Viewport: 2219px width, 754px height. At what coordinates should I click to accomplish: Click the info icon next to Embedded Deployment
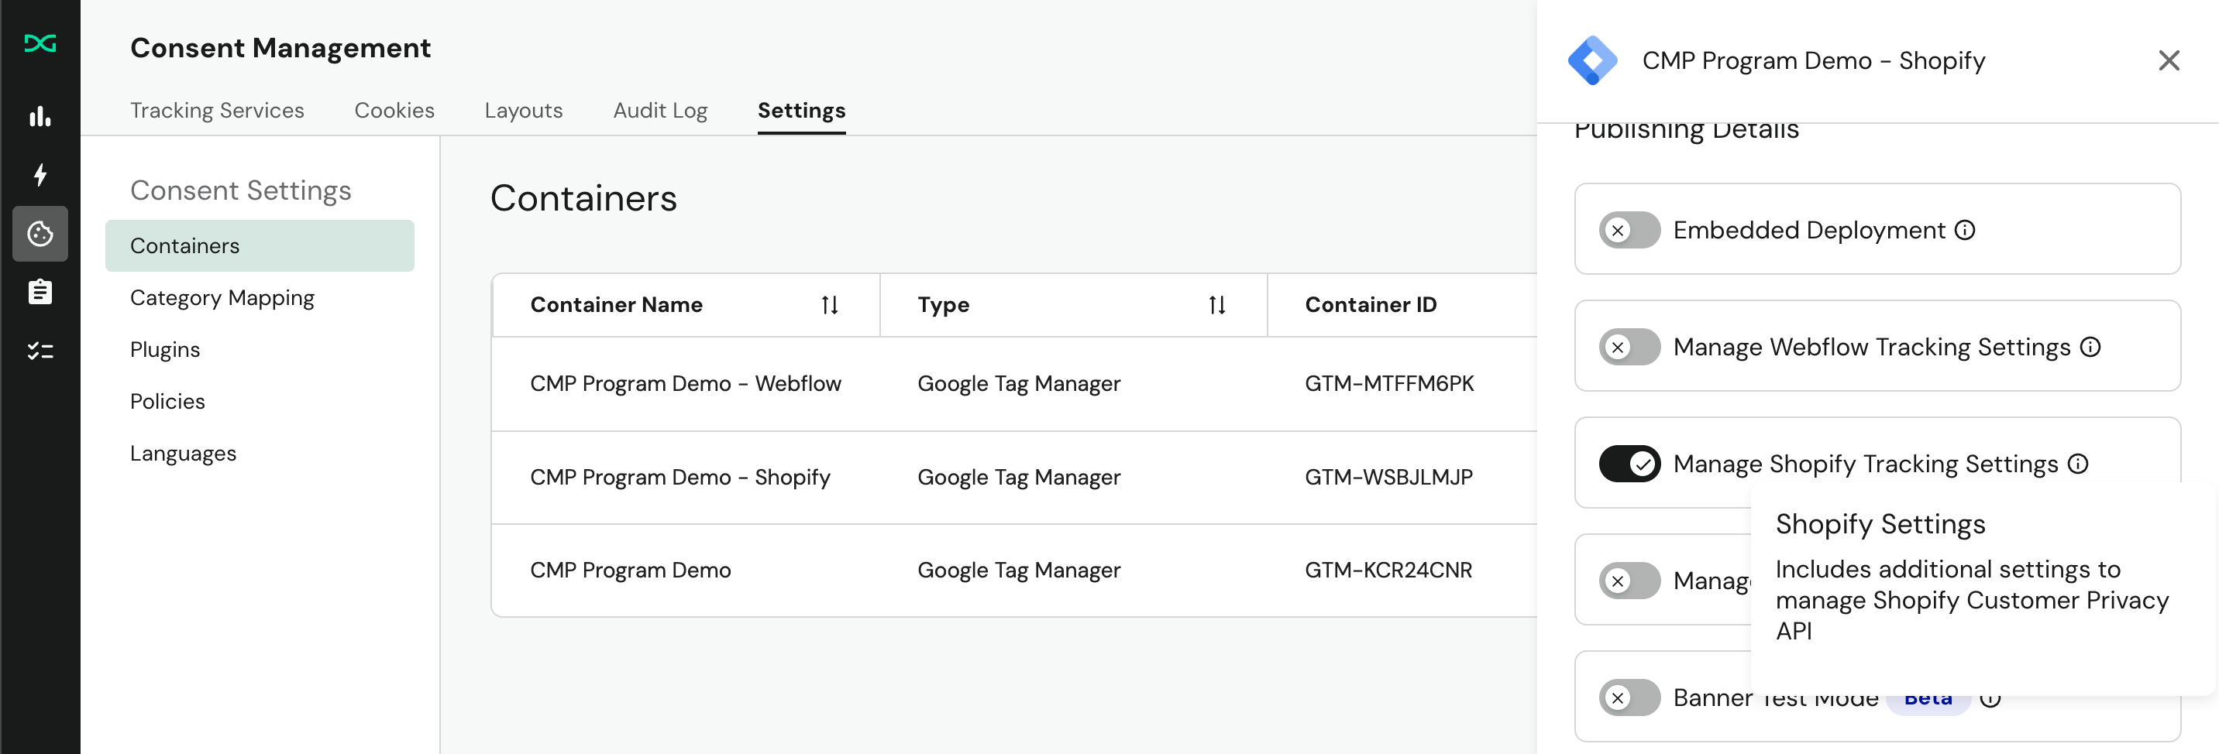(1965, 230)
